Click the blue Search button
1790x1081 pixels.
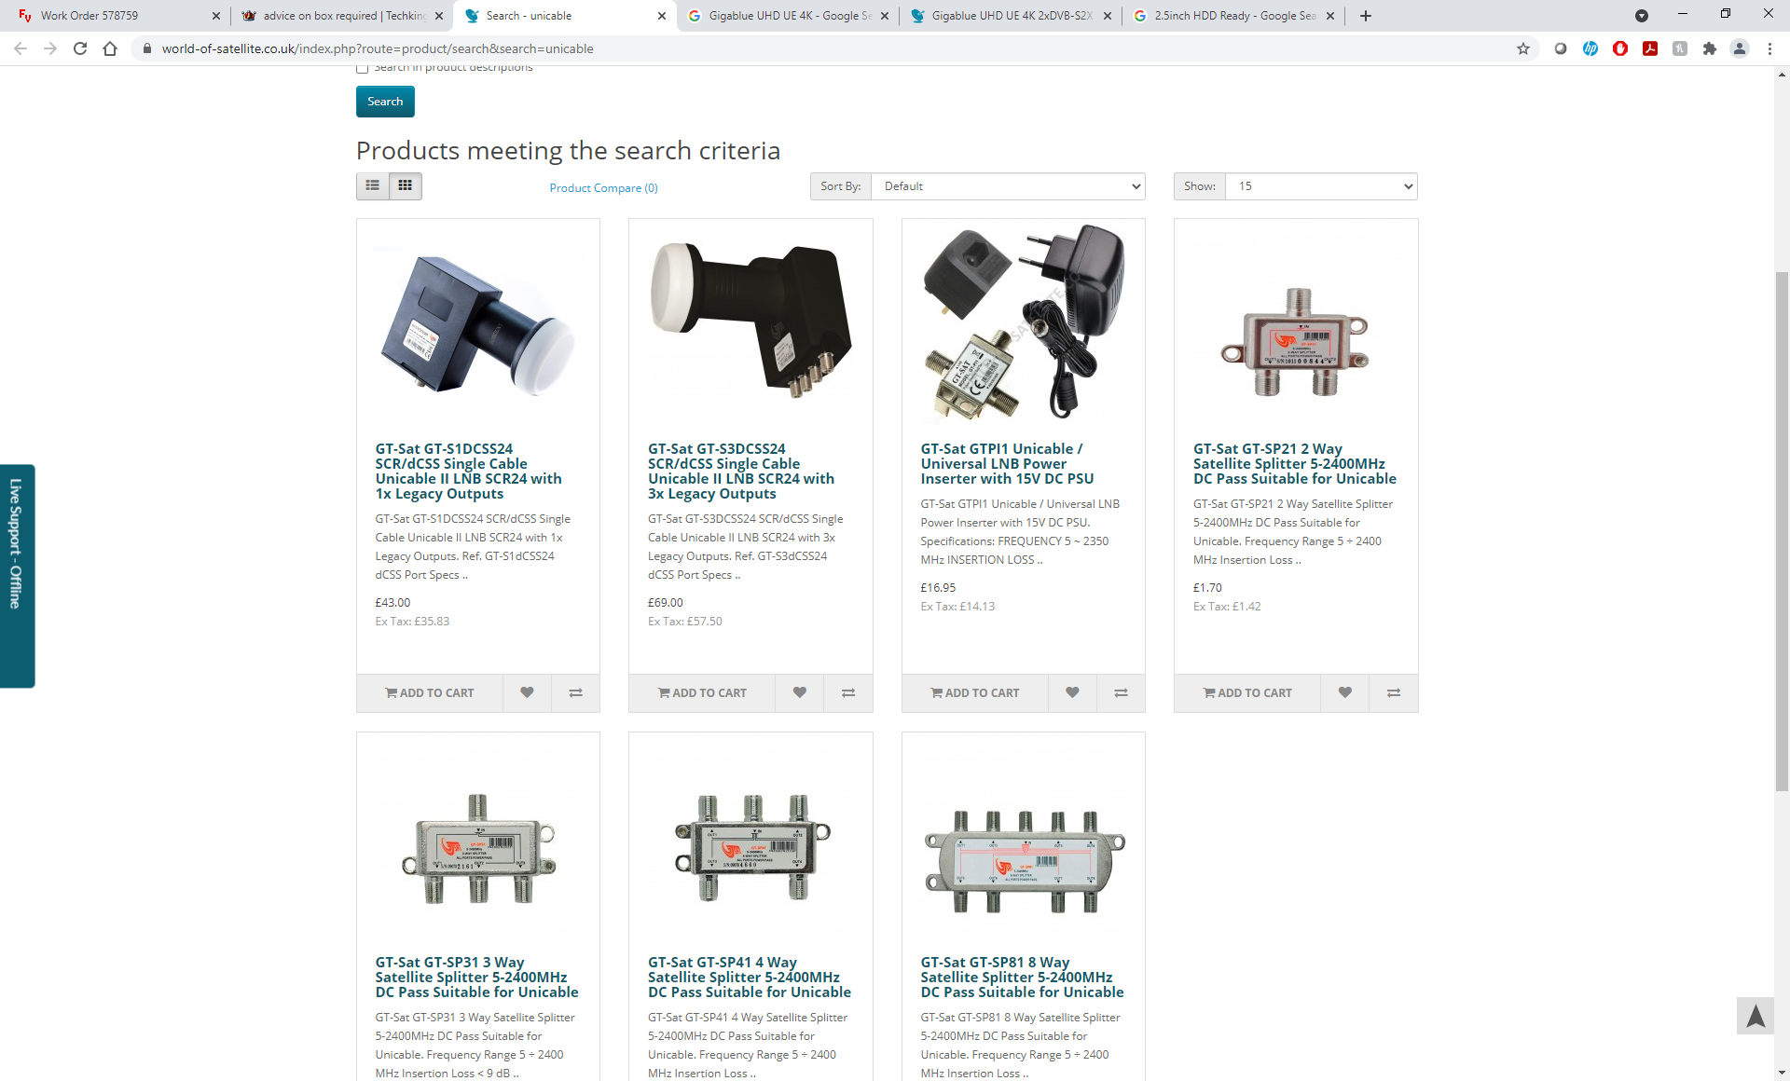pyautogui.click(x=385, y=102)
